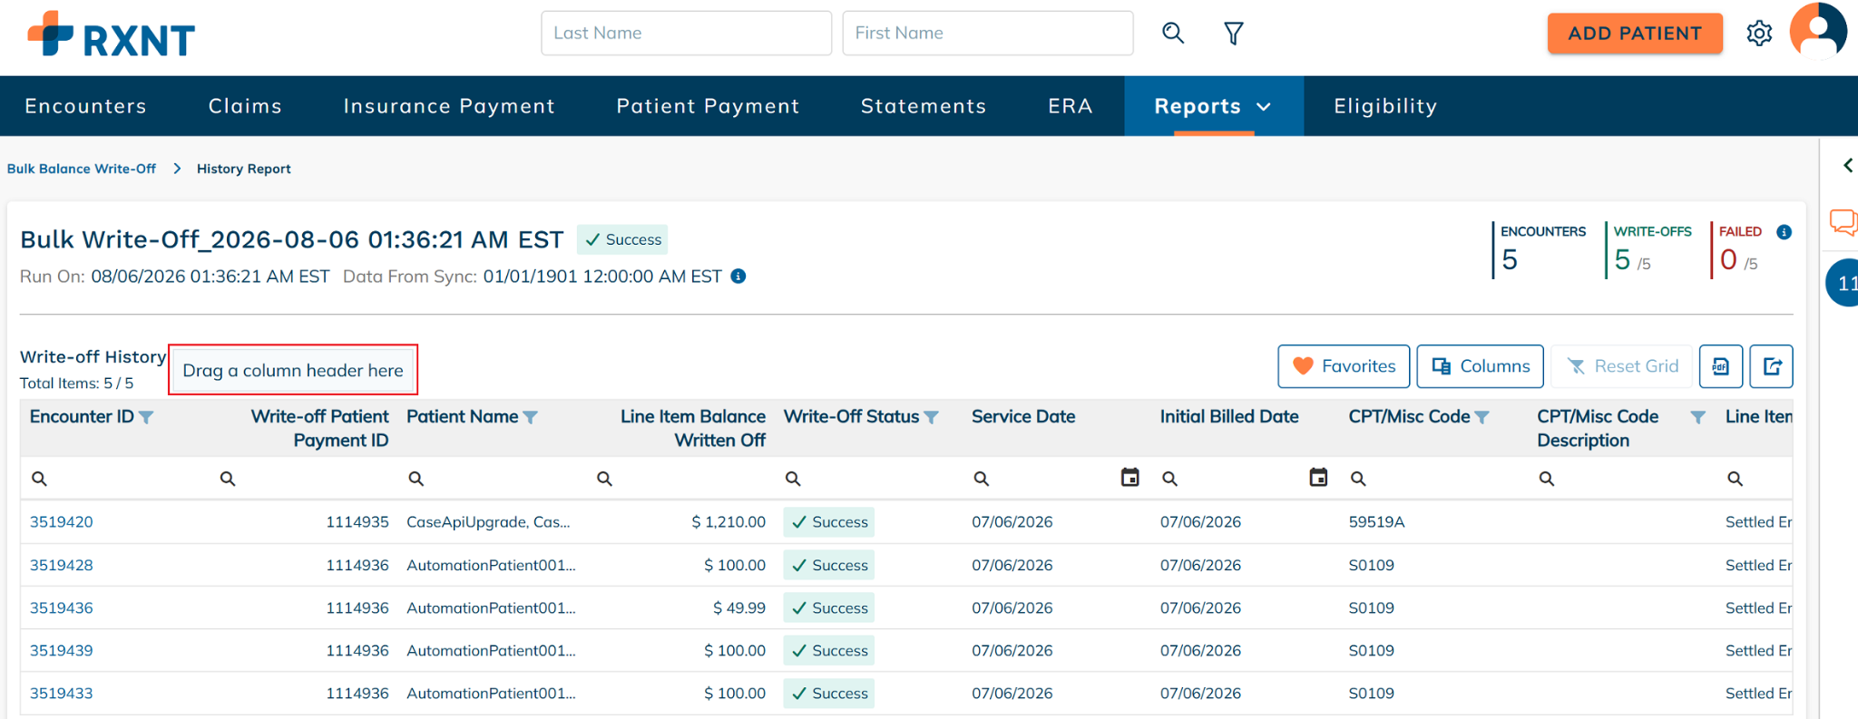Expand the collapsed right side panel
The image size is (1858, 719).
point(1847,165)
